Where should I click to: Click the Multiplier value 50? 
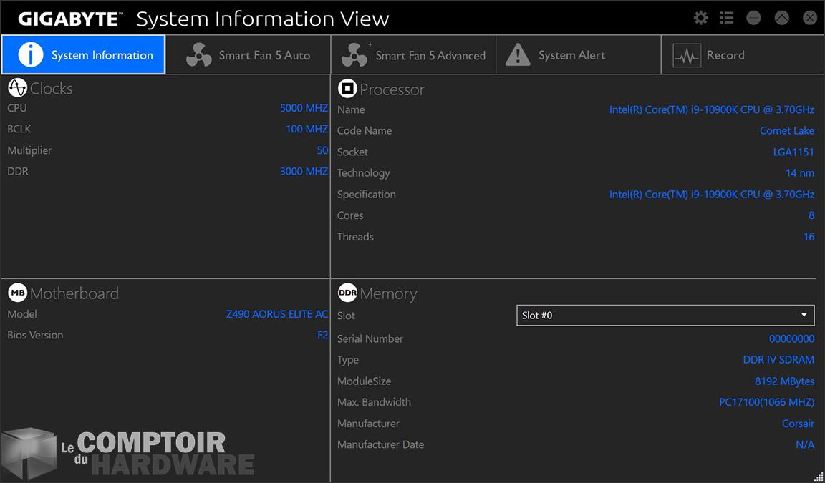point(322,150)
